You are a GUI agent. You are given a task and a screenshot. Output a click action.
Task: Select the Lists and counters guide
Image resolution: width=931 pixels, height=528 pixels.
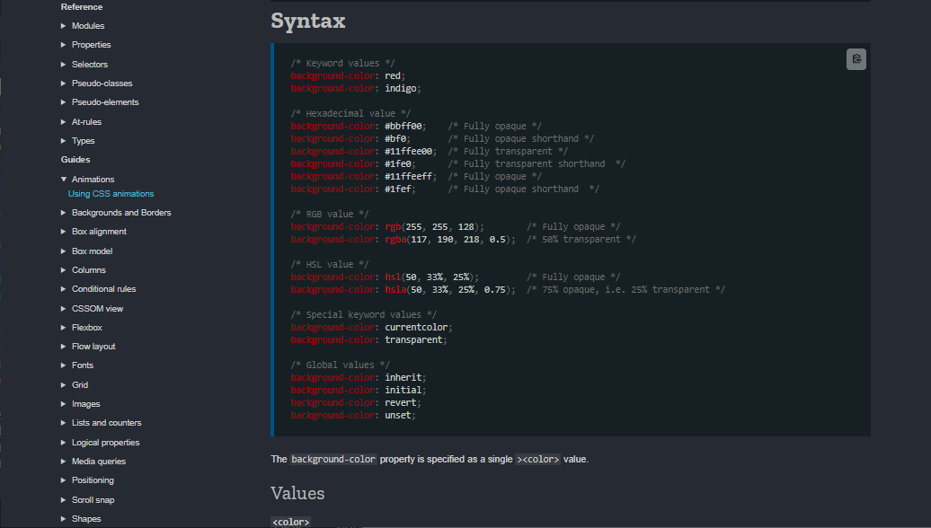tap(107, 424)
